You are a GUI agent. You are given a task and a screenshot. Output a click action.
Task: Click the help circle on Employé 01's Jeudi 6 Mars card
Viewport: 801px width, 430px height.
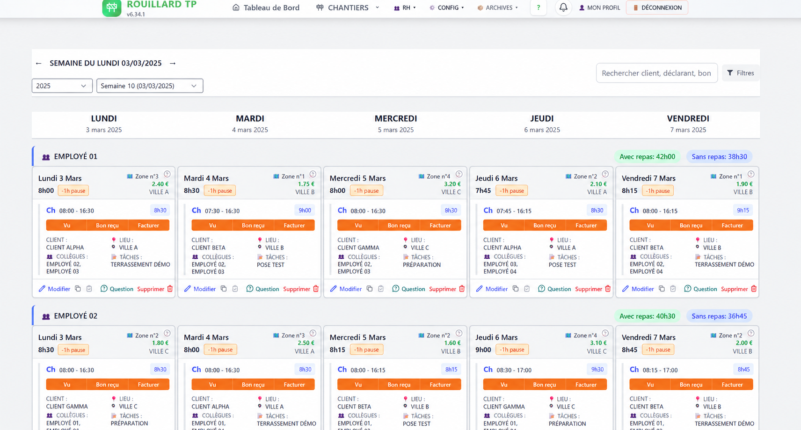pyautogui.click(x=605, y=174)
